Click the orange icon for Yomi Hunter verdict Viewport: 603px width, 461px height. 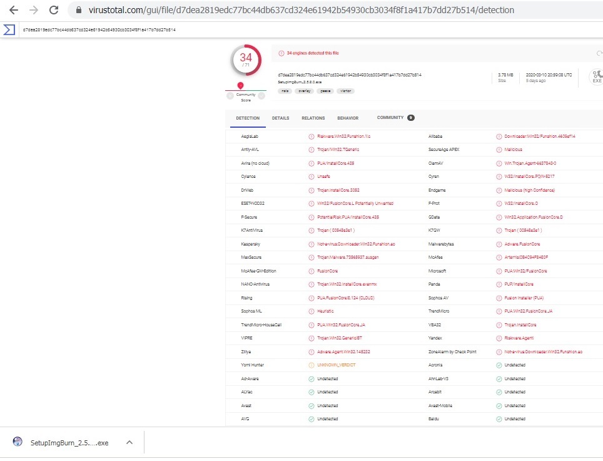[312, 365]
